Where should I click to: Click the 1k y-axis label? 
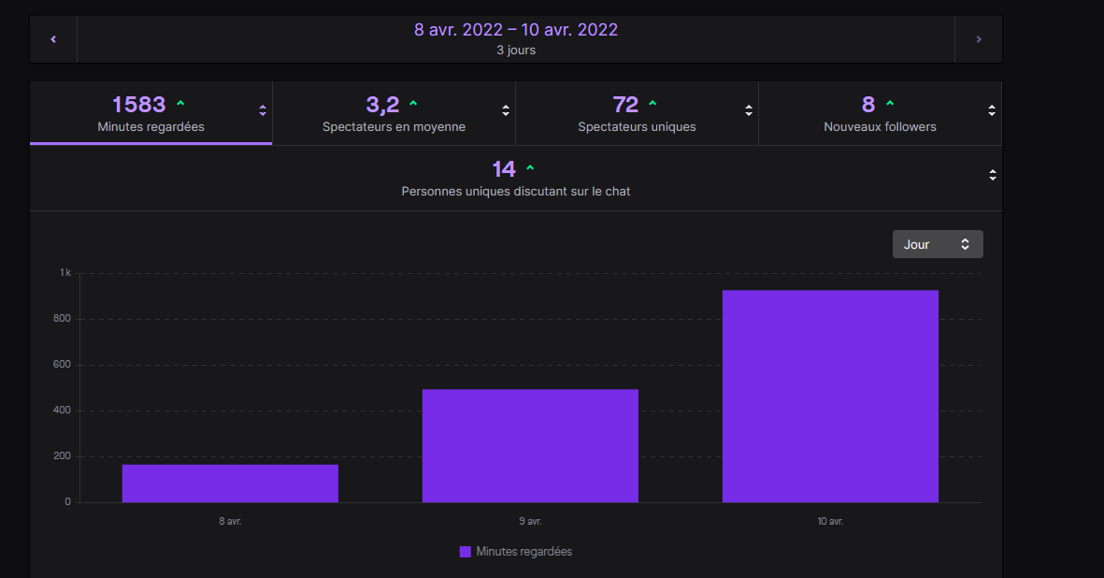65,272
